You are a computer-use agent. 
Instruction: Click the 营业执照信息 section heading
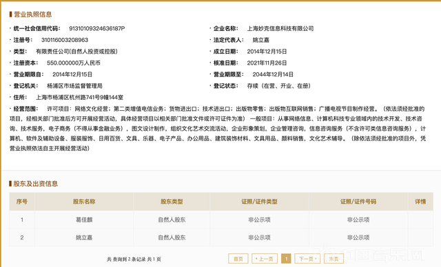pyautogui.click(x=32, y=14)
